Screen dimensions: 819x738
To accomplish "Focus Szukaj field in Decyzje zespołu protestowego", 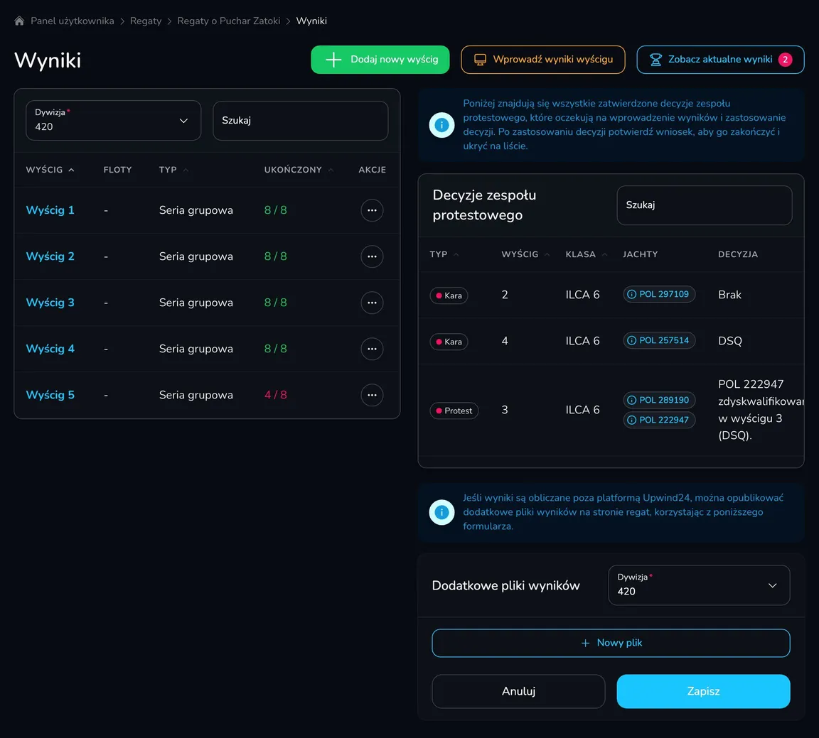I will (704, 205).
